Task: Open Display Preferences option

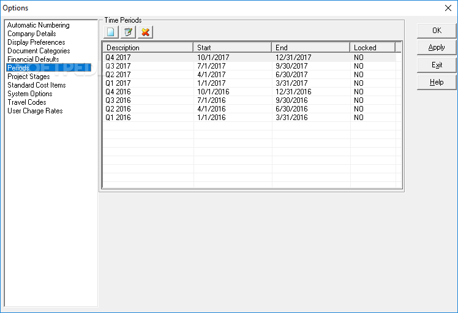Action: pos(36,42)
